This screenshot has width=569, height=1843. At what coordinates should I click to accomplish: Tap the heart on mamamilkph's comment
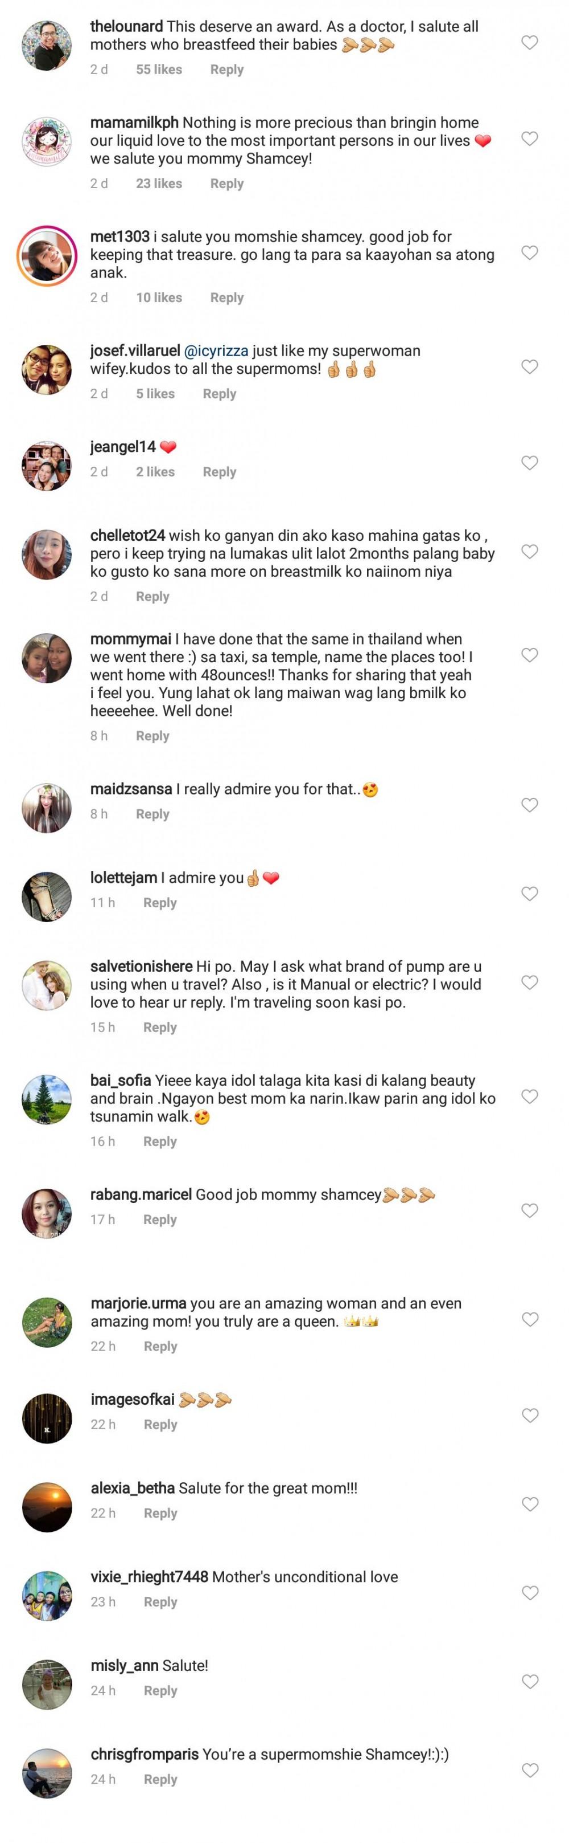coord(529,139)
